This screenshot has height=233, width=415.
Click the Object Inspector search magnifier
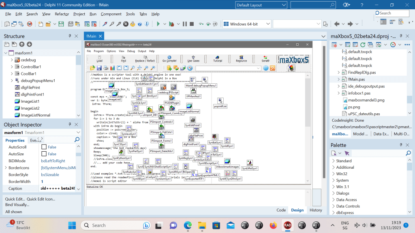[77, 140]
